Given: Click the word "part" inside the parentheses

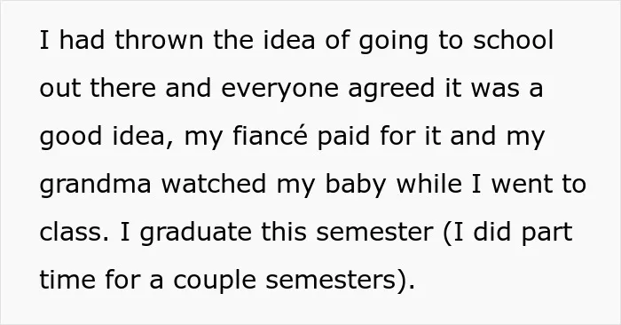Looking at the screenshot, I should [x=547, y=233].
